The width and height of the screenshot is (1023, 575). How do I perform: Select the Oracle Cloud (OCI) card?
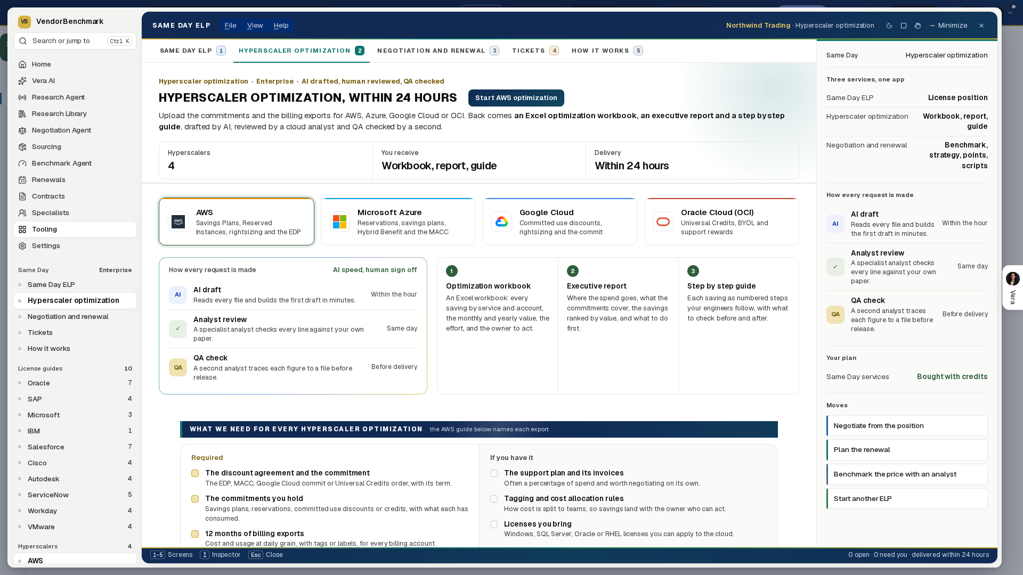(721, 221)
